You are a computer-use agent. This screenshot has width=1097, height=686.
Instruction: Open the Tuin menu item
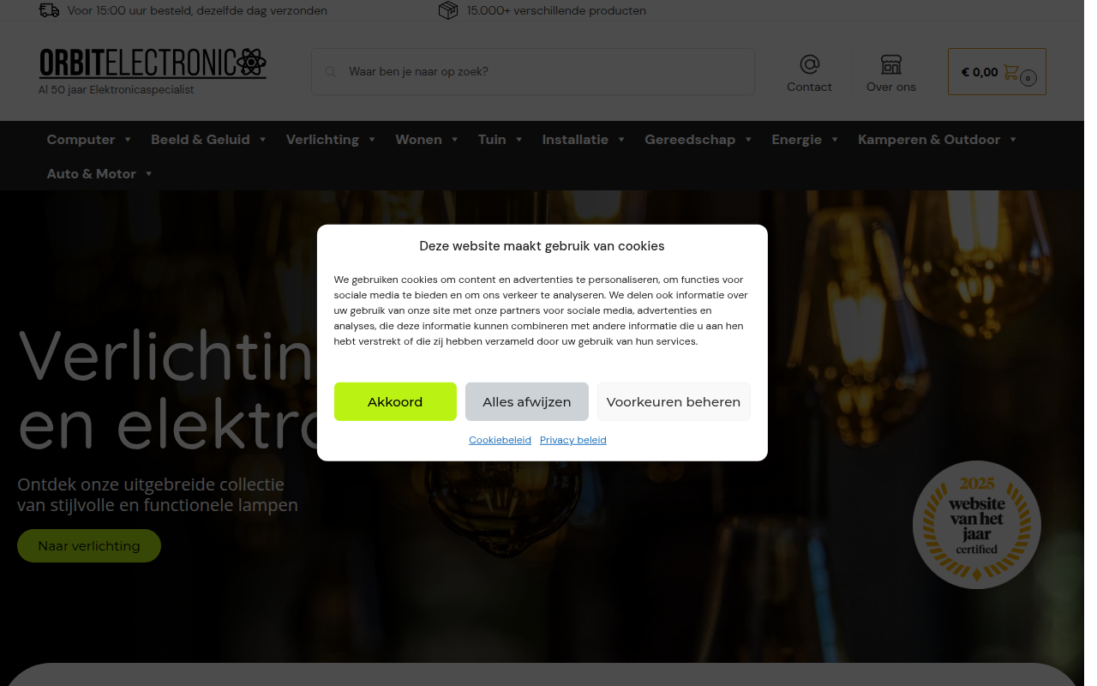[x=492, y=140]
